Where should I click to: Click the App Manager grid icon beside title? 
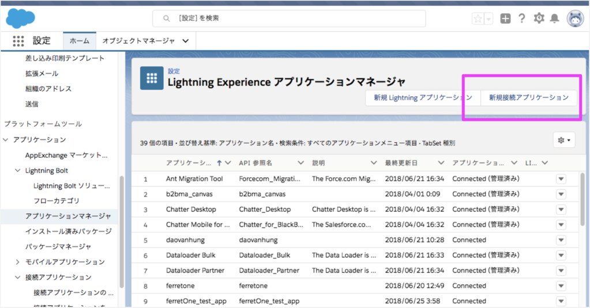152,78
